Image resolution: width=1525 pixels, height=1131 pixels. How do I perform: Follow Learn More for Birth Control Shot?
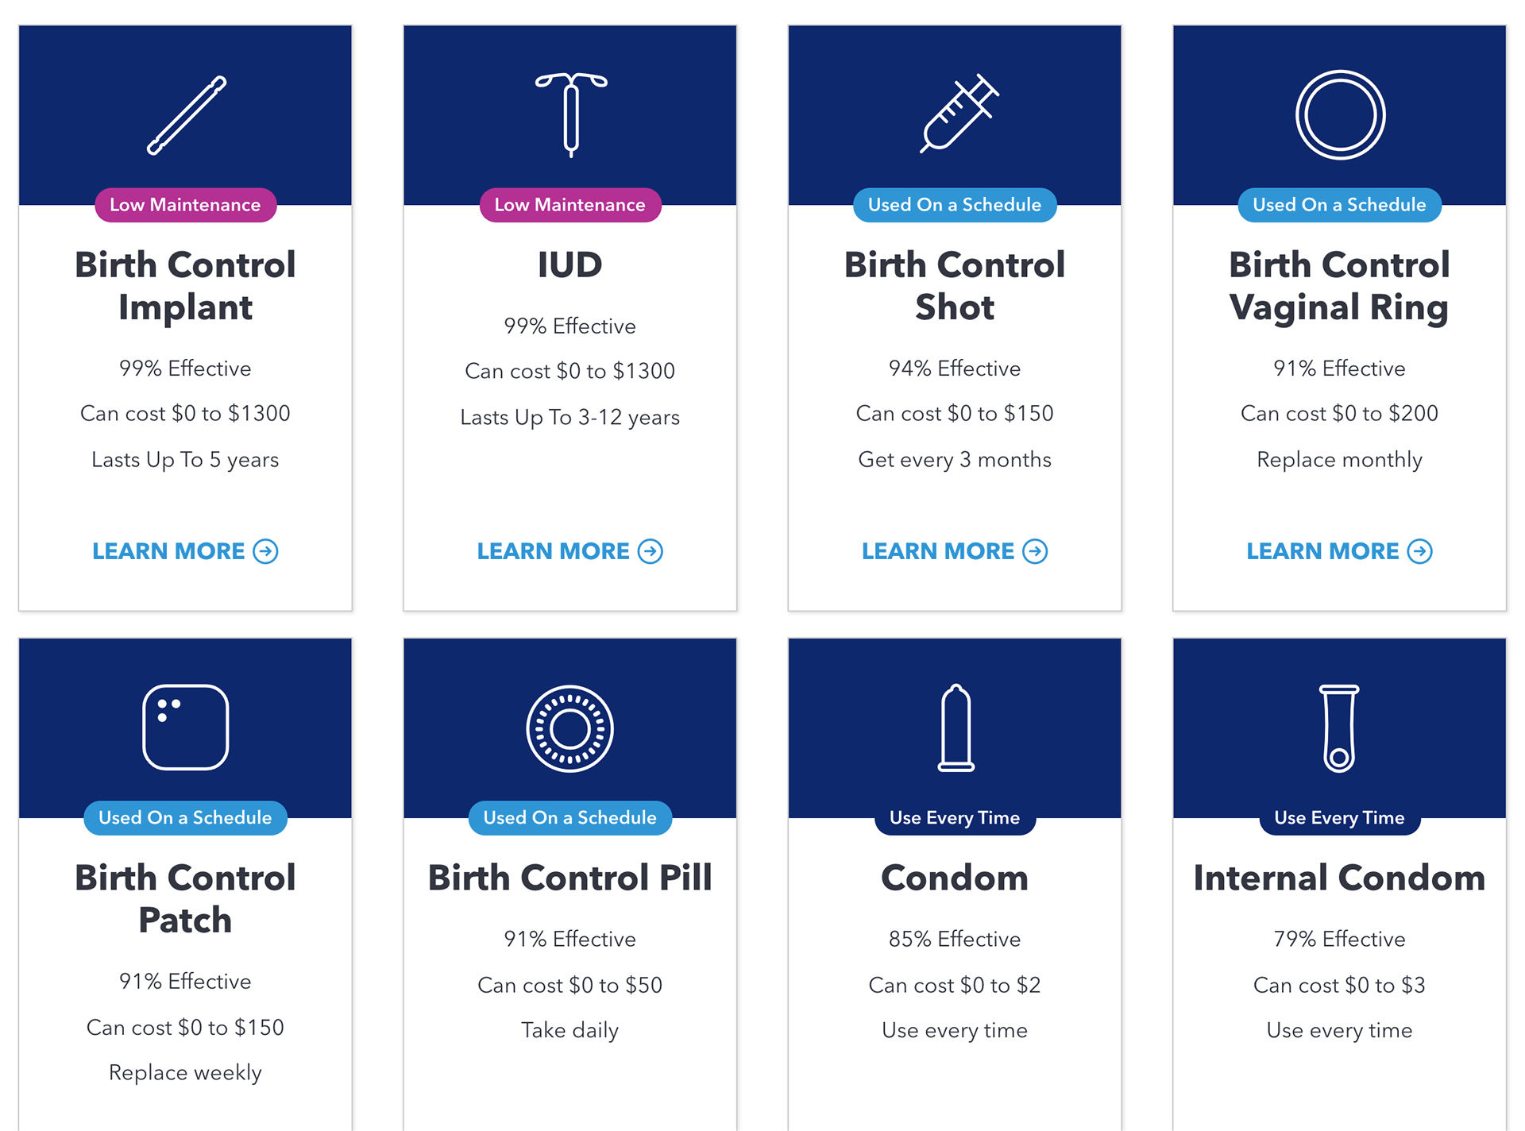pyautogui.click(x=955, y=551)
